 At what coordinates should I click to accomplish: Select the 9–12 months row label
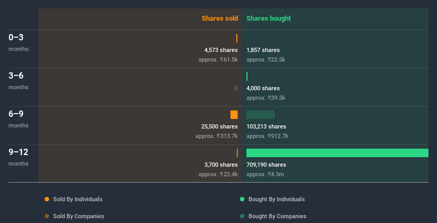pyautogui.click(x=19, y=157)
